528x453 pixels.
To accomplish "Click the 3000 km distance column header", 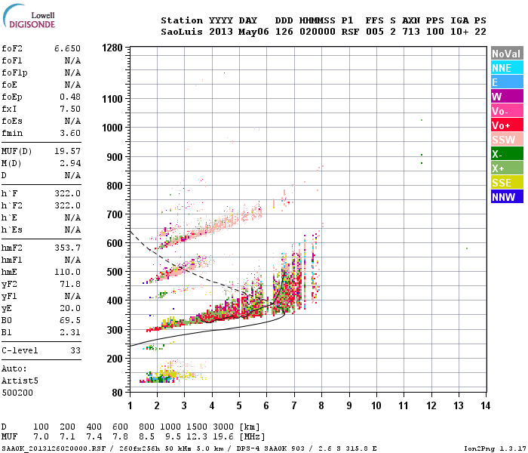I will coord(223,427).
